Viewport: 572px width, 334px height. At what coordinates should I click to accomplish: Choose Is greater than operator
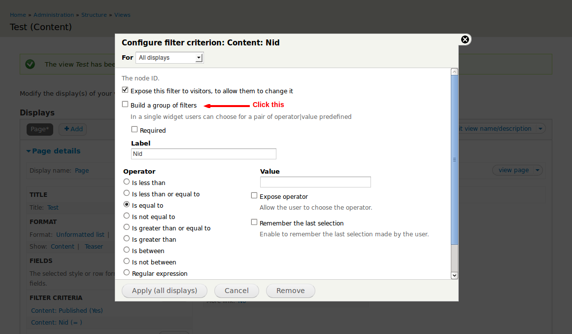click(127, 239)
